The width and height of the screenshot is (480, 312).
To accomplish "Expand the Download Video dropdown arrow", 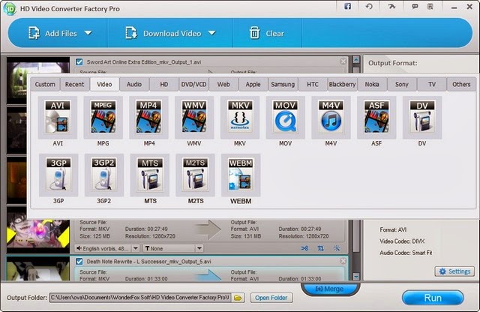I will [x=211, y=33].
